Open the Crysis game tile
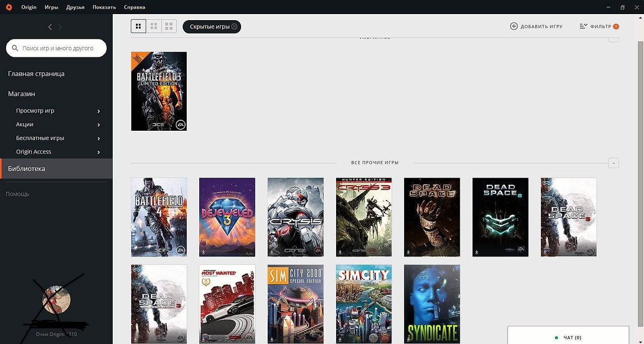This screenshot has width=644, height=344. [295, 217]
